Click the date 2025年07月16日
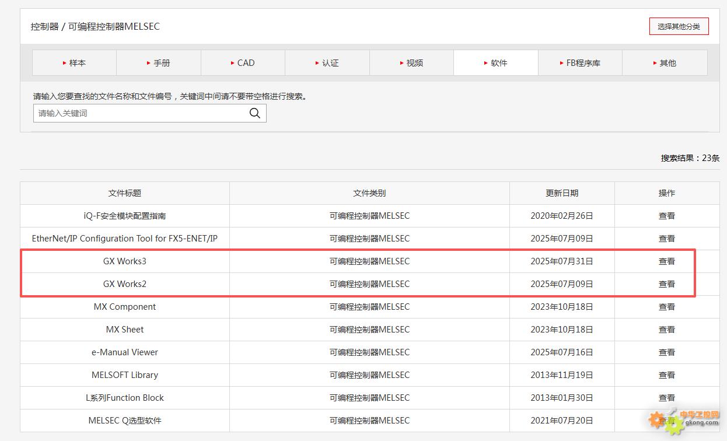The image size is (727, 441). click(562, 352)
